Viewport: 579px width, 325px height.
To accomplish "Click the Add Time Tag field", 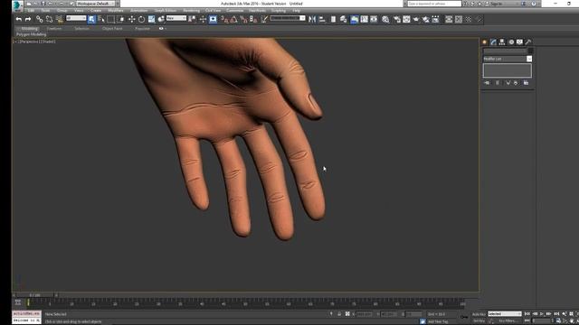I will 438,321.
